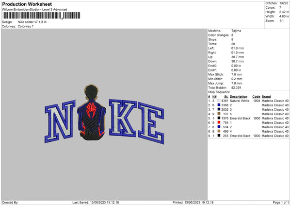Click 'Printed: 13/06/2023 19.12.18' footer text
Screen dimensions: 291x206
[x=193, y=202]
